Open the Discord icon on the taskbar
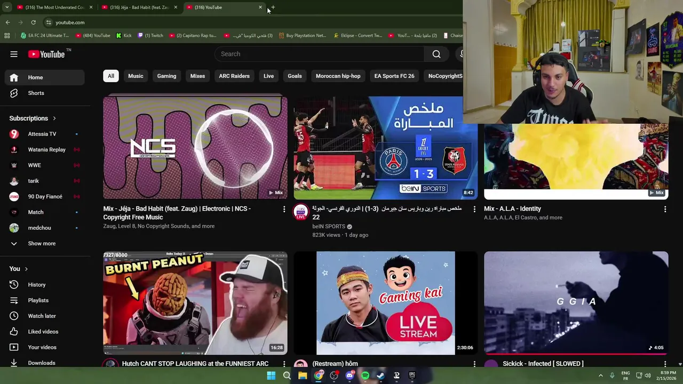Screen dimensions: 683x384 pos(350,375)
